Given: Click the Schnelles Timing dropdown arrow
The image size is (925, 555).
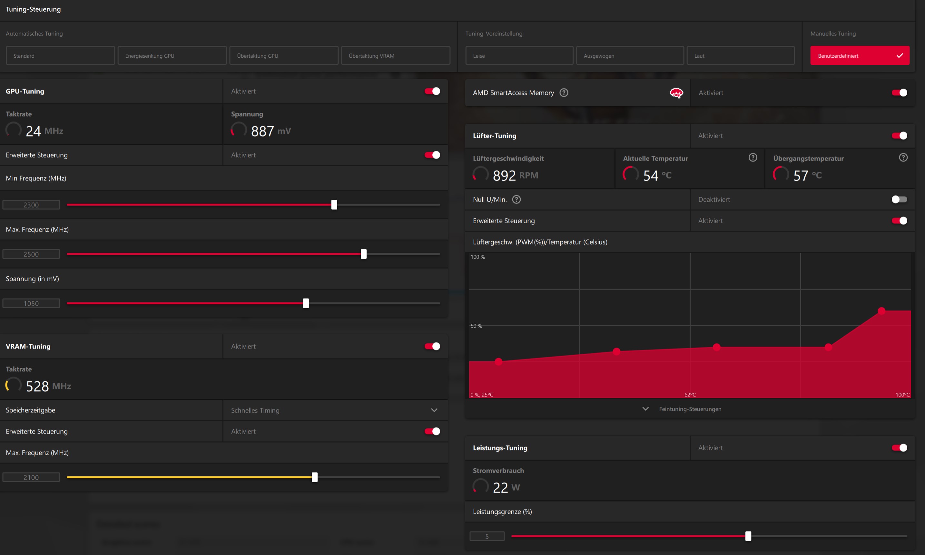Looking at the screenshot, I should [x=434, y=410].
